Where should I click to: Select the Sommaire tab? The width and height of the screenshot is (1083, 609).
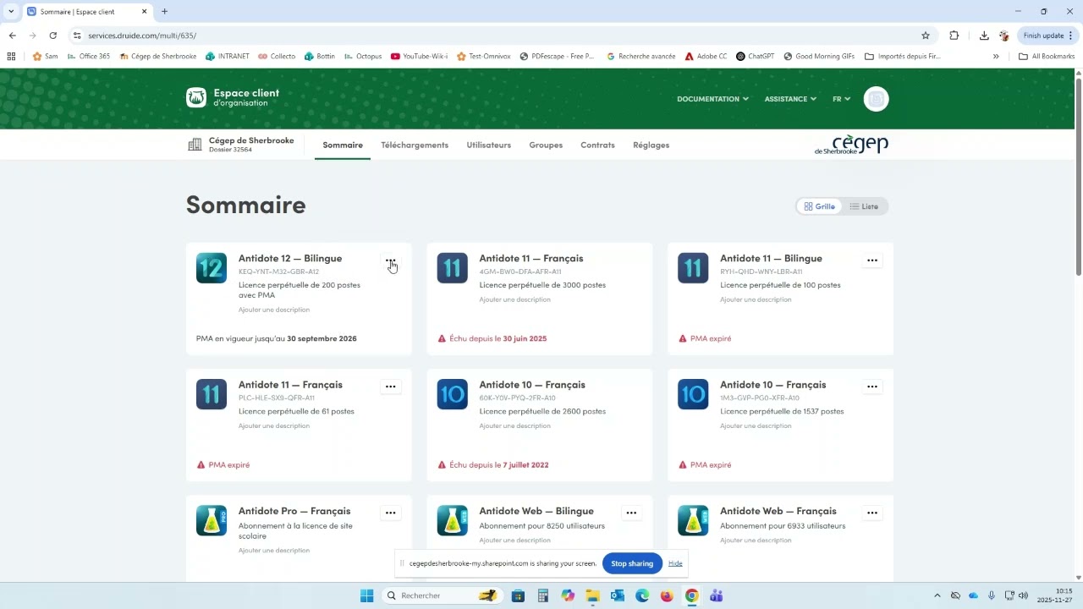click(x=343, y=145)
